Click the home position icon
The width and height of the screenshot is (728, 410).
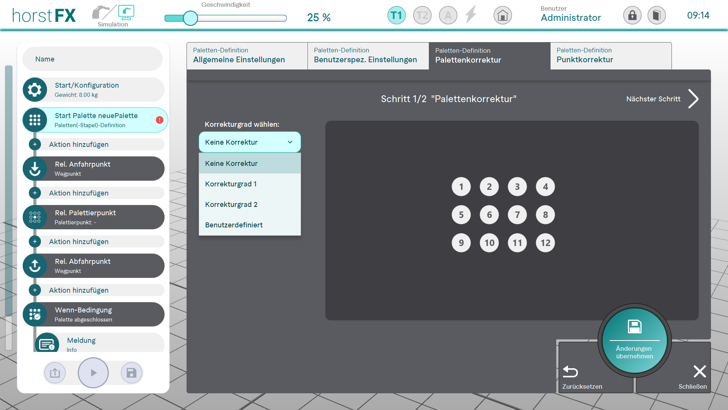coord(502,16)
